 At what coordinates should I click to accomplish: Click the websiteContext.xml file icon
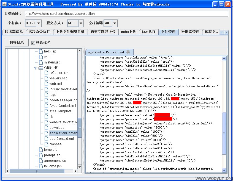click(x=46, y=122)
